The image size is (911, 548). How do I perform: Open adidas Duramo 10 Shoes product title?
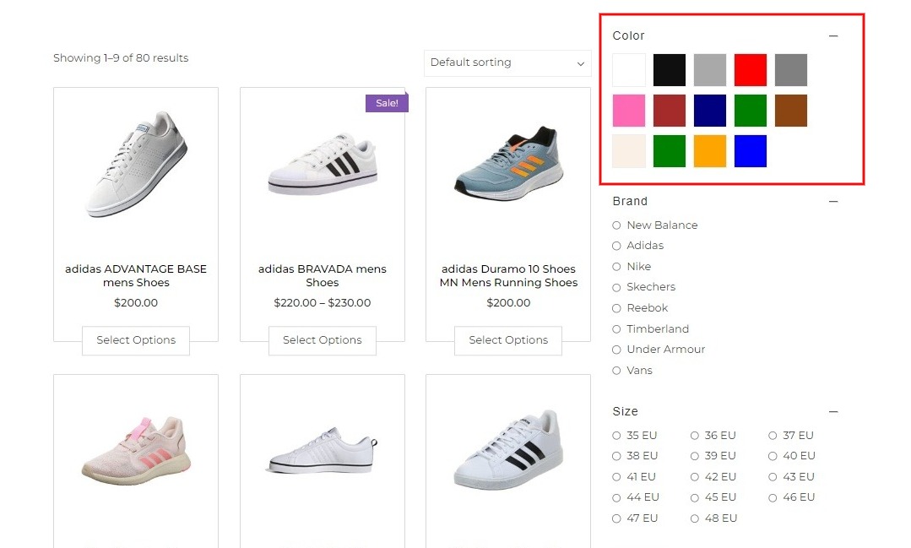tap(508, 275)
